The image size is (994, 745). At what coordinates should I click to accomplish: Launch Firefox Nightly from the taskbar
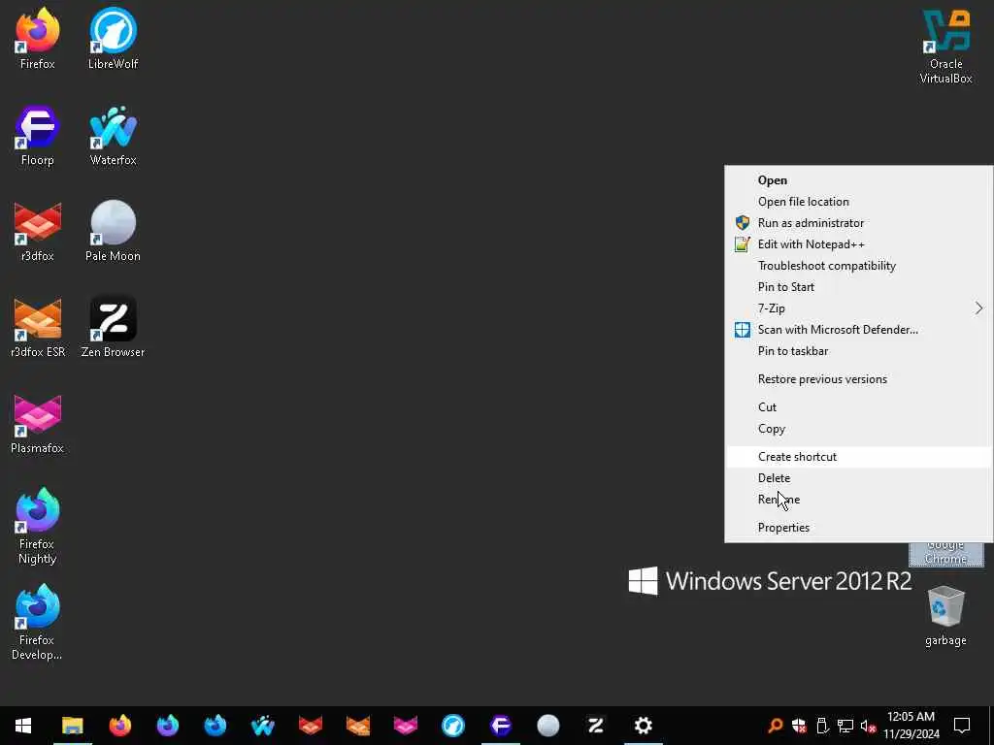pos(167,726)
